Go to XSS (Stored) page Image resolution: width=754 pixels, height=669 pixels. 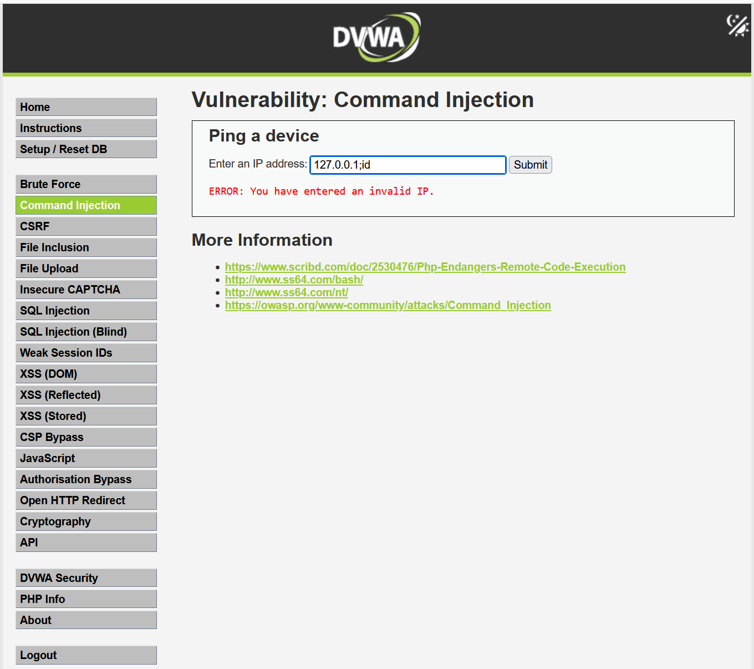(86, 416)
